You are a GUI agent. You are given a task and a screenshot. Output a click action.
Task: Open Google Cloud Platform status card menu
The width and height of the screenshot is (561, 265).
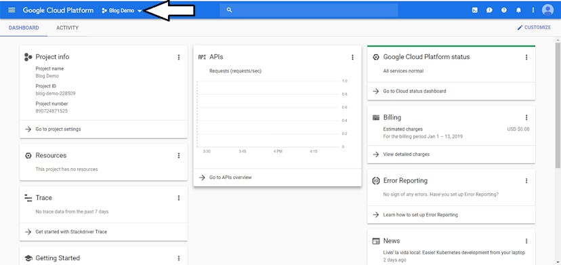(x=526, y=58)
